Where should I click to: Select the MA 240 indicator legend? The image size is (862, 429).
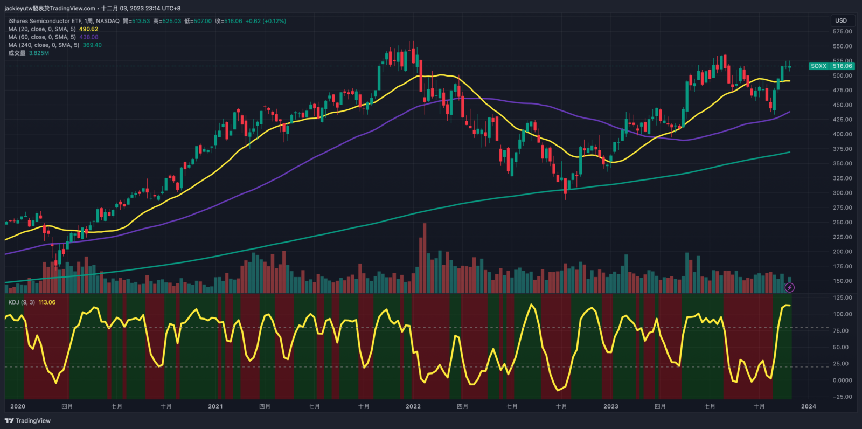point(44,45)
